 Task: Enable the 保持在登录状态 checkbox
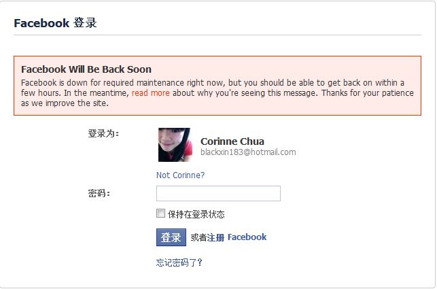point(160,214)
